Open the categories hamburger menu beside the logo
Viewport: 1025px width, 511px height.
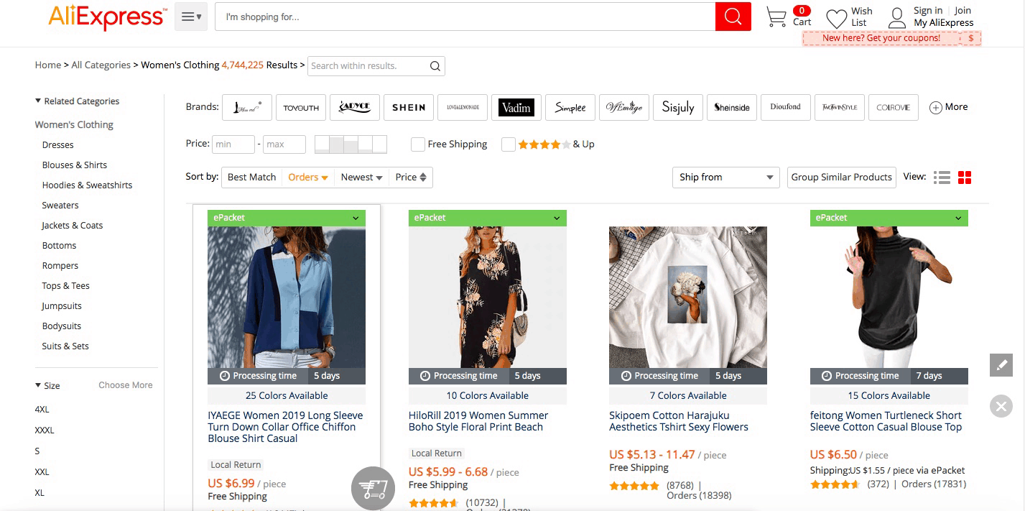point(190,15)
